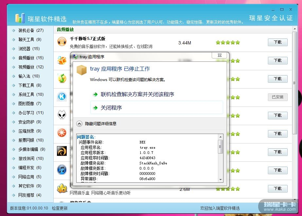Image resolution: width=302 pixels, height=216 pixels.
Task: Click the main list scrollbar thumb
Action: tap(294, 83)
